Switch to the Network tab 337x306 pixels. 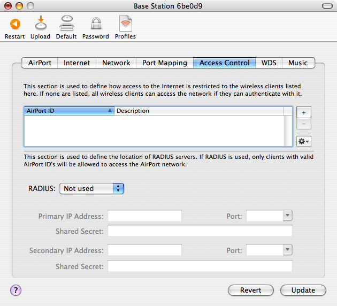(x=116, y=63)
